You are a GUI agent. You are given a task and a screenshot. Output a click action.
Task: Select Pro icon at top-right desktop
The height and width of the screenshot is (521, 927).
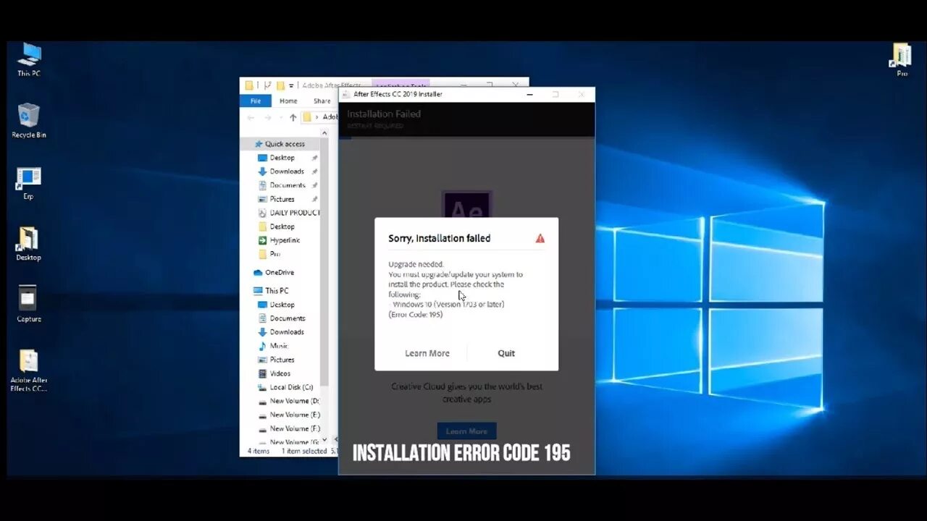[x=902, y=60]
